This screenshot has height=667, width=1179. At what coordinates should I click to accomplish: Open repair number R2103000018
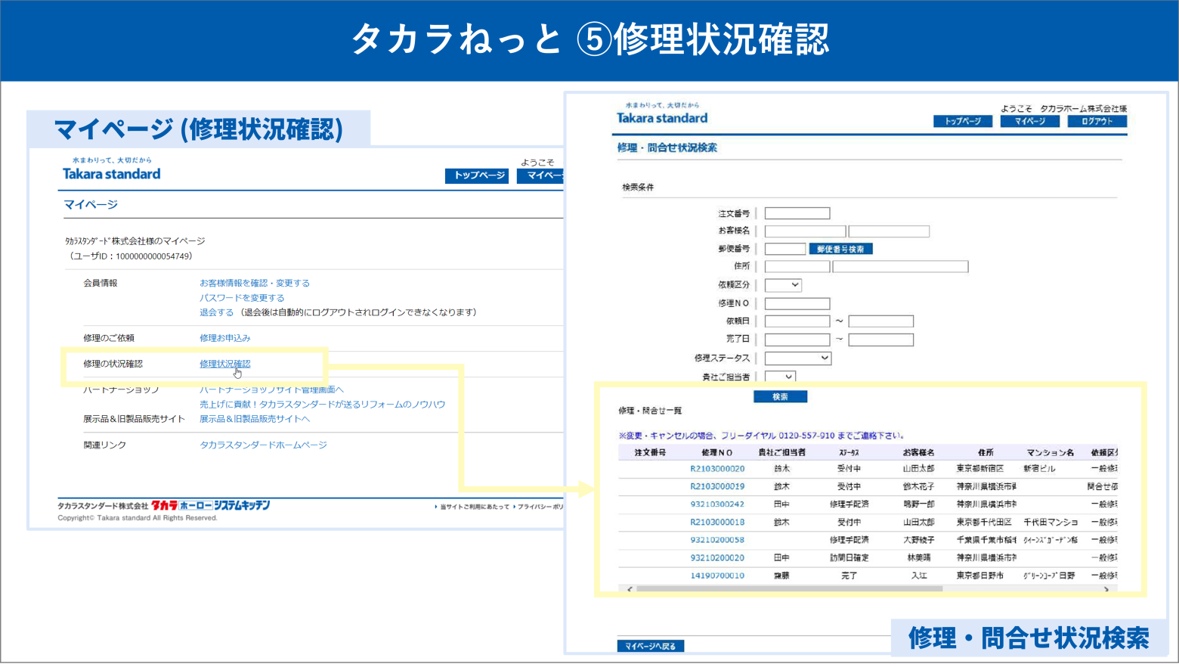(x=717, y=523)
